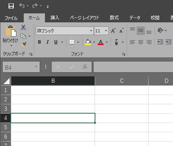Image resolution: width=173 pixels, height=146 pixels.
Task: Select Align Left icon
Action: click(x=133, y=42)
